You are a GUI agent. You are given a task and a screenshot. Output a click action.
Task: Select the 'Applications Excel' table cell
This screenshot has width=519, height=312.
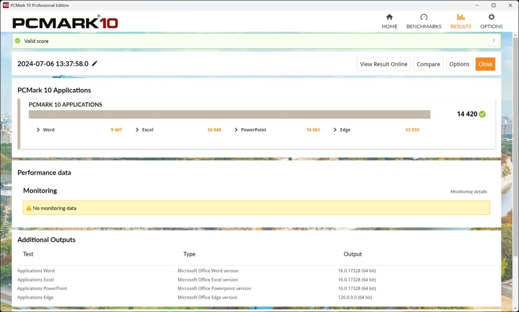35,280
